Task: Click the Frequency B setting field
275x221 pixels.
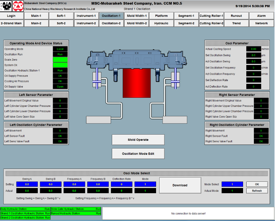Action: [98, 184]
